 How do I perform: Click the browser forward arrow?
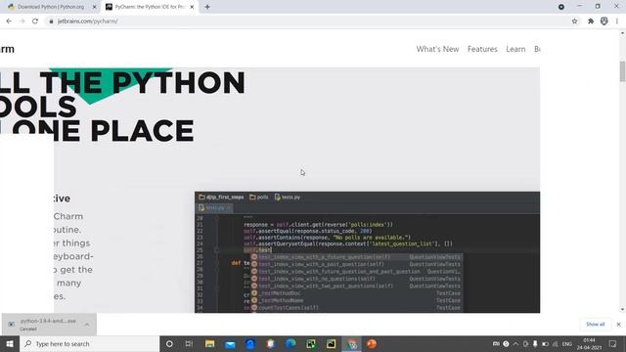(22, 22)
